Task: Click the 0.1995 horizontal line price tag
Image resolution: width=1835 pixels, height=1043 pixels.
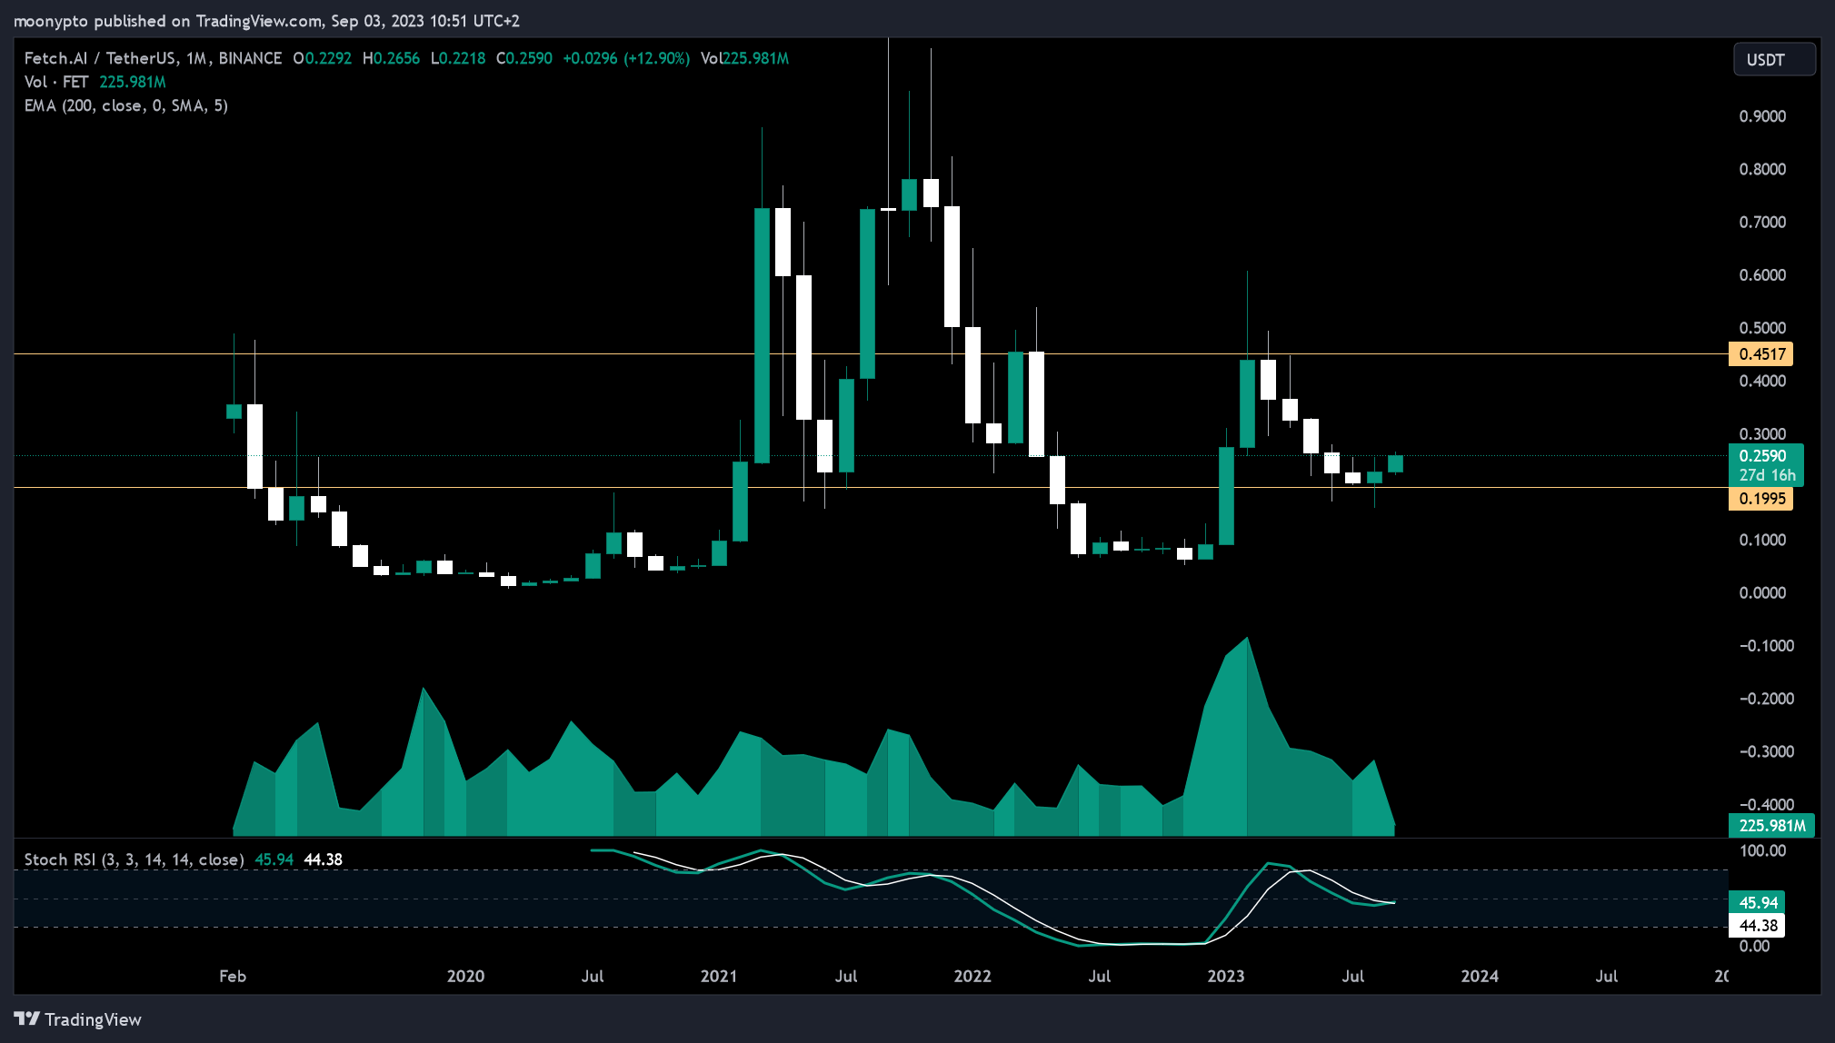Action: (x=1760, y=499)
